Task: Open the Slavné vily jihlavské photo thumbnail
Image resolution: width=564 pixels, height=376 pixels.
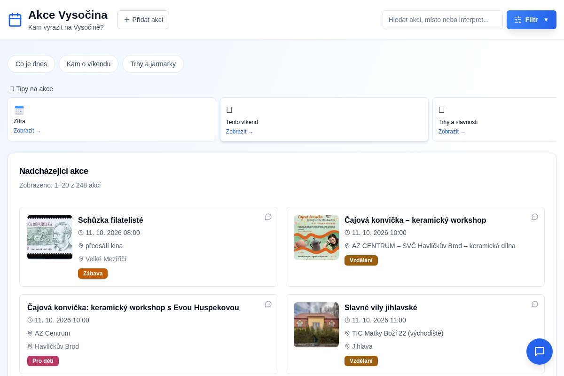Action: tap(316, 325)
